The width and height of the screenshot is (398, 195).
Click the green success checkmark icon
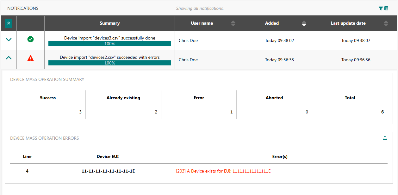[x=30, y=39]
